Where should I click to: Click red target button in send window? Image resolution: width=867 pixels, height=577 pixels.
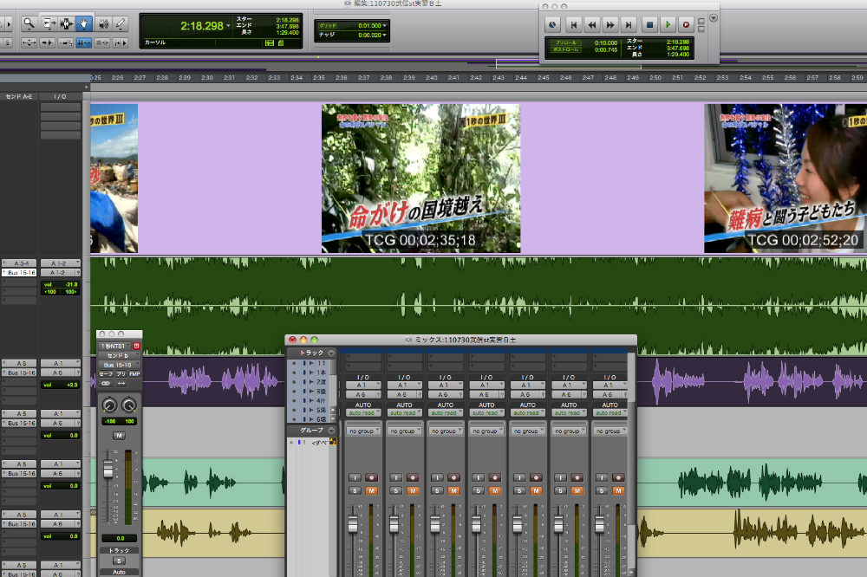pyautogui.click(x=136, y=346)
